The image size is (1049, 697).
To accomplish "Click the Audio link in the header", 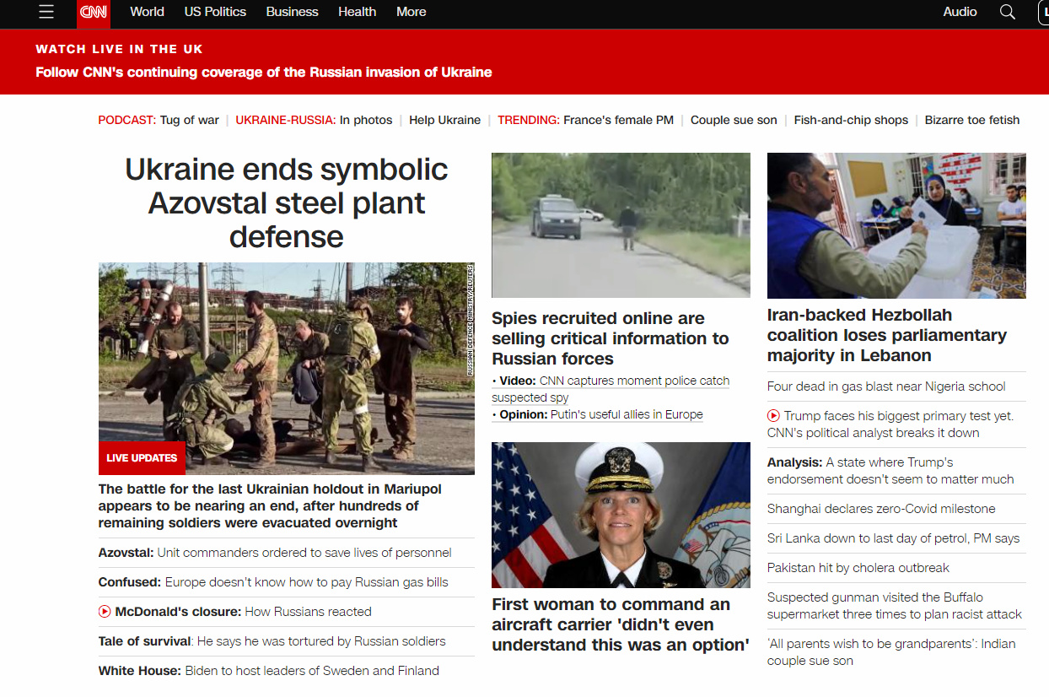I will tap(960, 12).
